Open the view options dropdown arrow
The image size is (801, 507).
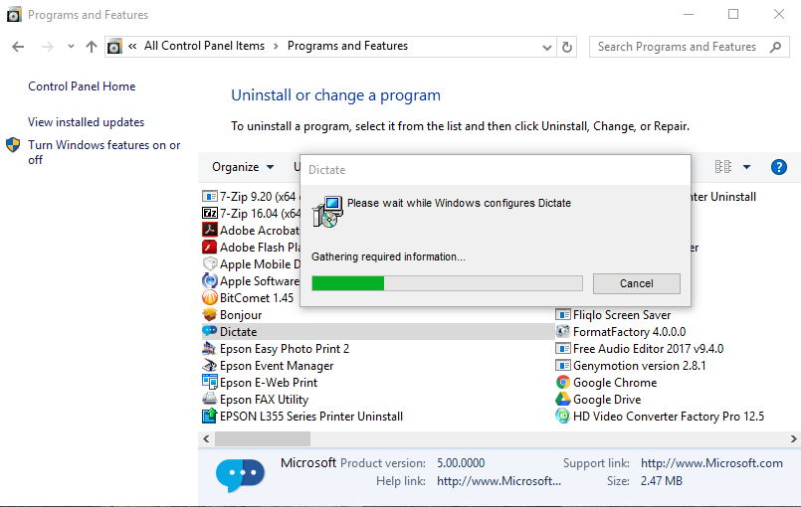pyautogui.click(x=746, y=167)
